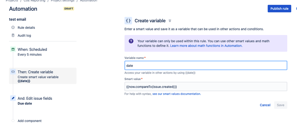
Task: Select the And: Edit issue fields step
Action: tap(43, 101)
